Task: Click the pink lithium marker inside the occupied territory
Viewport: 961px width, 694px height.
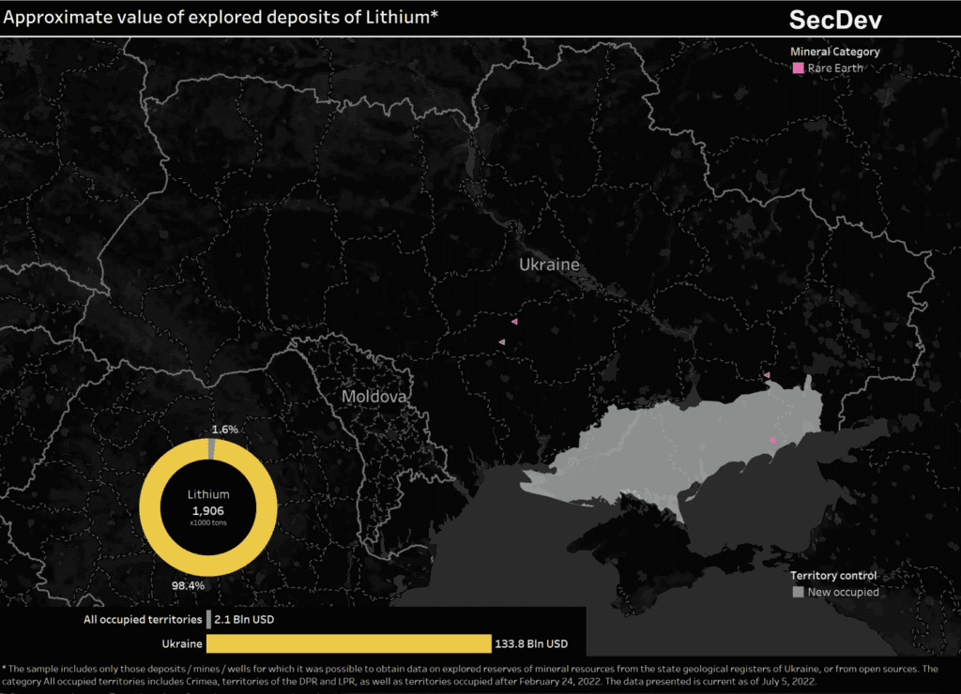Action: click(x=773, y=440)
